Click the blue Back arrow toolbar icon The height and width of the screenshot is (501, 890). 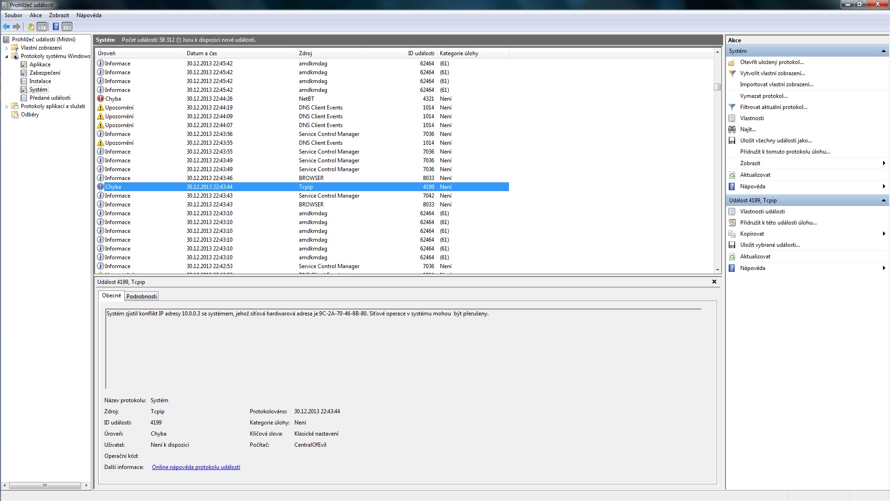(6, 26)
